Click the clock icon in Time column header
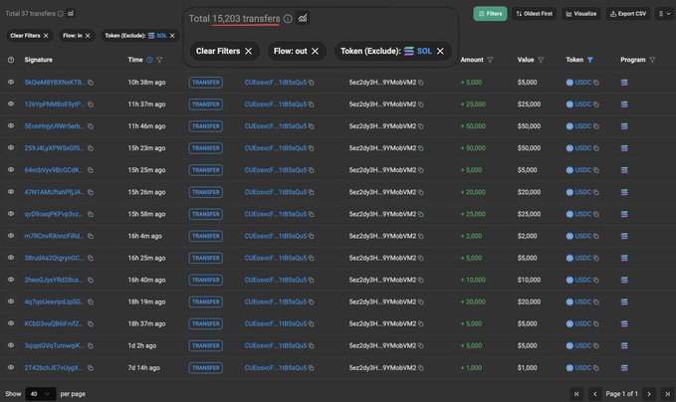Viewport: 676px width, 402px height. (x=149, y=60)
